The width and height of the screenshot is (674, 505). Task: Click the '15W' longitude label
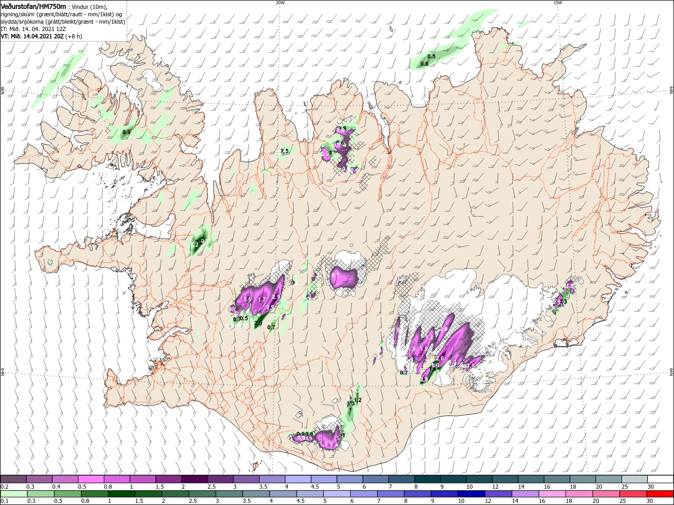tap(558, 2)
